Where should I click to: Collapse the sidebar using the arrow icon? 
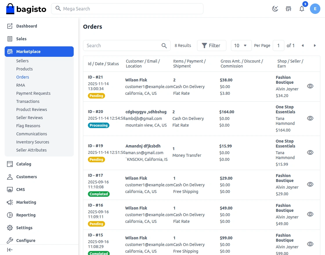10,250
